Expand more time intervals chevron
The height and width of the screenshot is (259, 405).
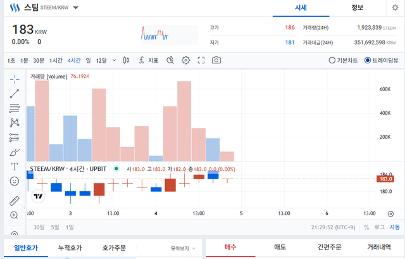click(114, 61)
